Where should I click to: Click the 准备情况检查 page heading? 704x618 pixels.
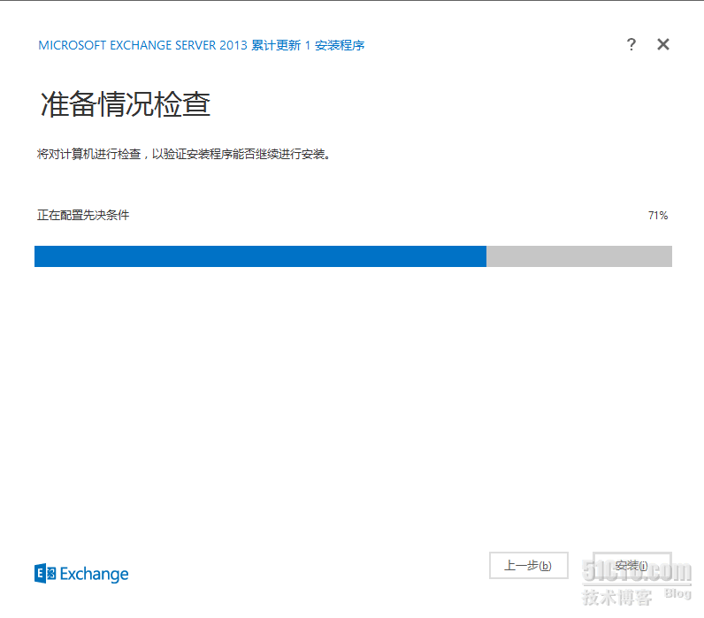coord(126,104)
